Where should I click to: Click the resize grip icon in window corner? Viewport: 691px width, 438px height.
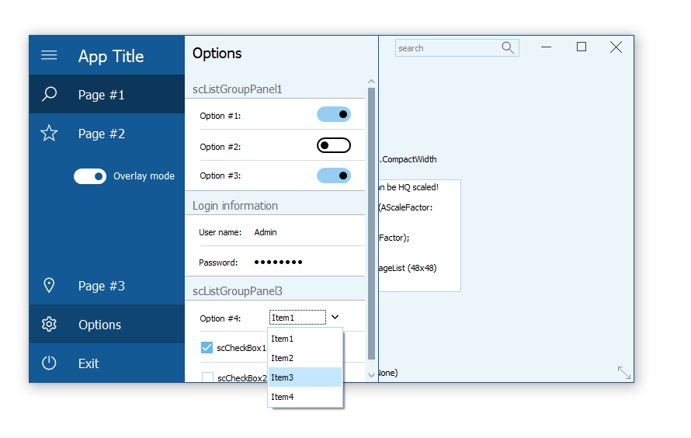(x=624, y=373)
